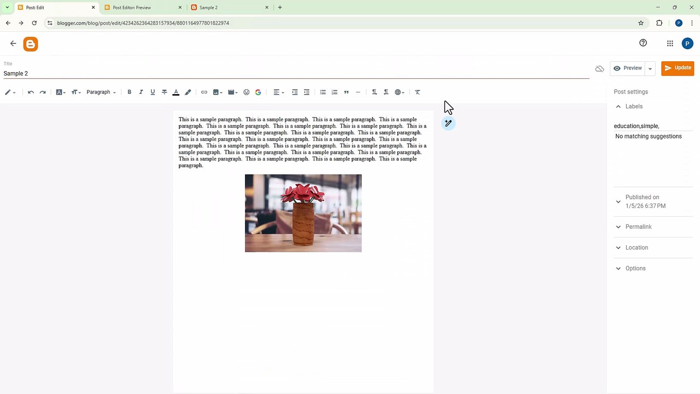Open the browser extensions puzzle icon

pos(659,23)
